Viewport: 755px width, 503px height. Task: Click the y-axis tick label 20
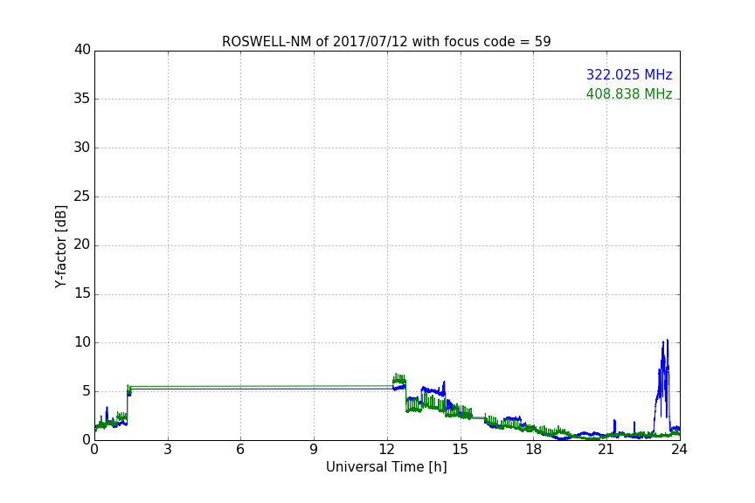[x=82, y=245]
